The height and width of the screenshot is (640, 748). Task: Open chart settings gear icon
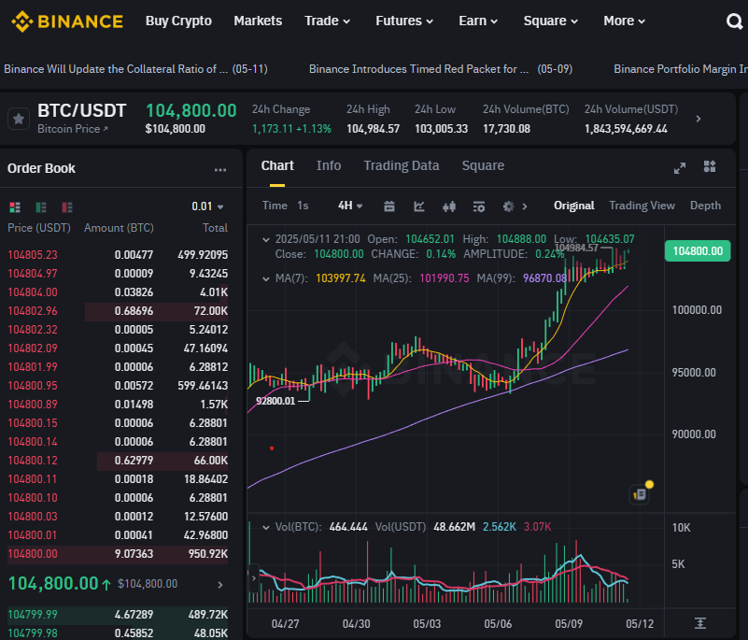pos(509,206)
